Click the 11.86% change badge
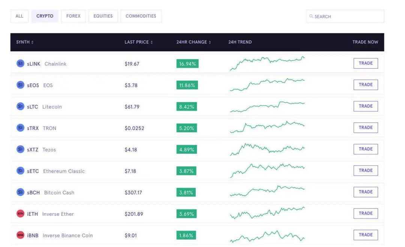Image resolution: width=405 pixels, height=247 pixels. click(187, 85)
